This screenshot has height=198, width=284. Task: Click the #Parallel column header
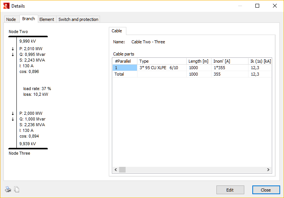pos(125,61)
